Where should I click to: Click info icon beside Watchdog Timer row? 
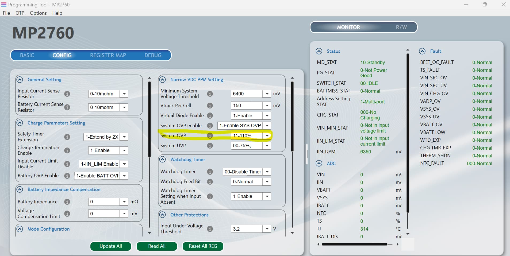210,172
